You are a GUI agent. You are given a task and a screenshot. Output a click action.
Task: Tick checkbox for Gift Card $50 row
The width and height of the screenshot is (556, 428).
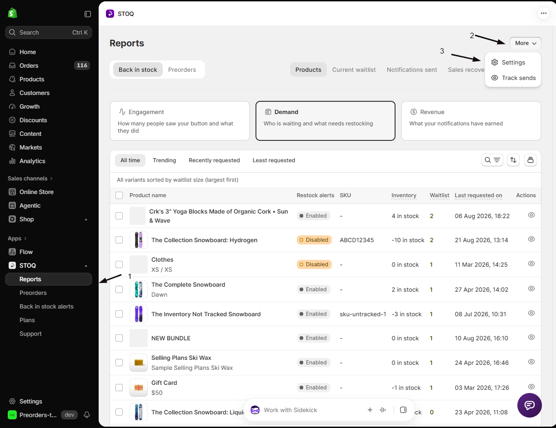[x=119, y=388]
